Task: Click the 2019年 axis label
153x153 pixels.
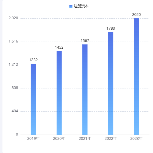Action: [33, 139]
